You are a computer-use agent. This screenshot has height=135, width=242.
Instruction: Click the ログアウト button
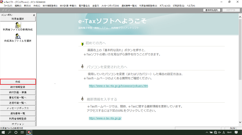pos(231,10)
